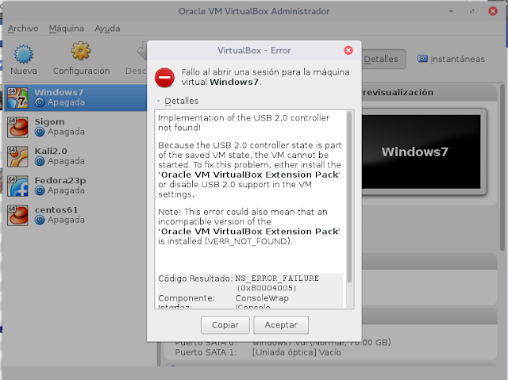This screenshot has width=508, height=380.
Task: Select the Windows7 VM icon
Action: tap(17, 98)
